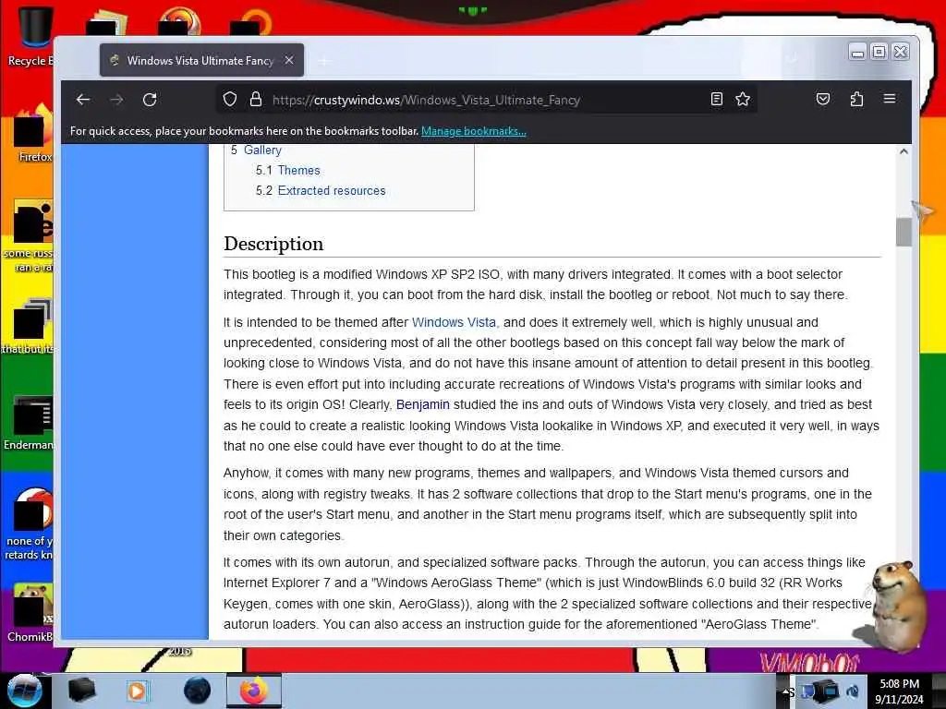Bookmark this page with the star

click(743, 100)
